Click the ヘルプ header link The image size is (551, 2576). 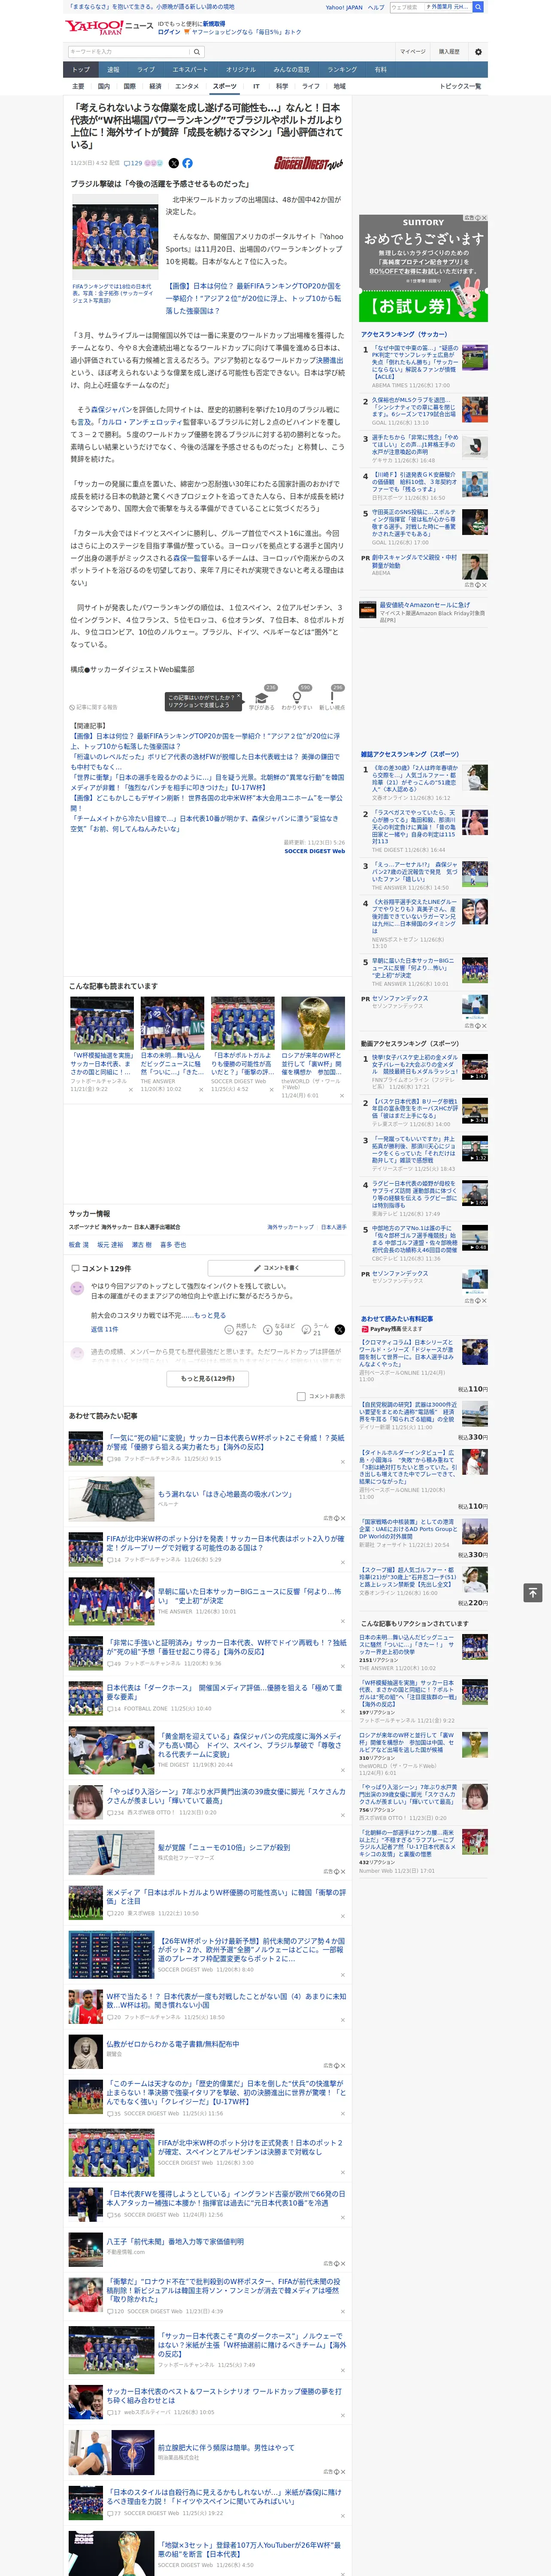coord(376,7)
